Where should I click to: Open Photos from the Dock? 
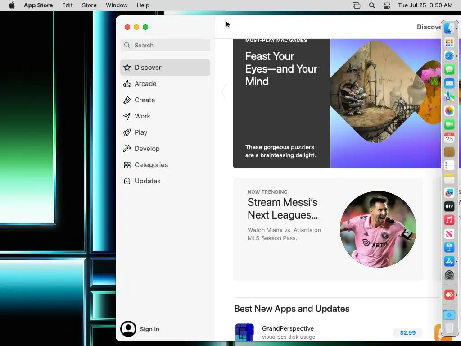pyautogui.click(x=449, y=111)
